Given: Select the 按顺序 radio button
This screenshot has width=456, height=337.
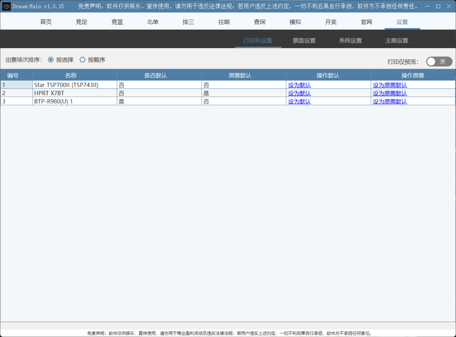Looking at the screenshot, I should (83, 60).
